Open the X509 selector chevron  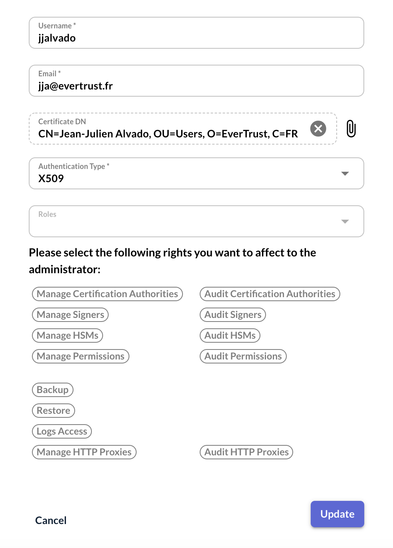pyautogui.click(x=345, y=173)
